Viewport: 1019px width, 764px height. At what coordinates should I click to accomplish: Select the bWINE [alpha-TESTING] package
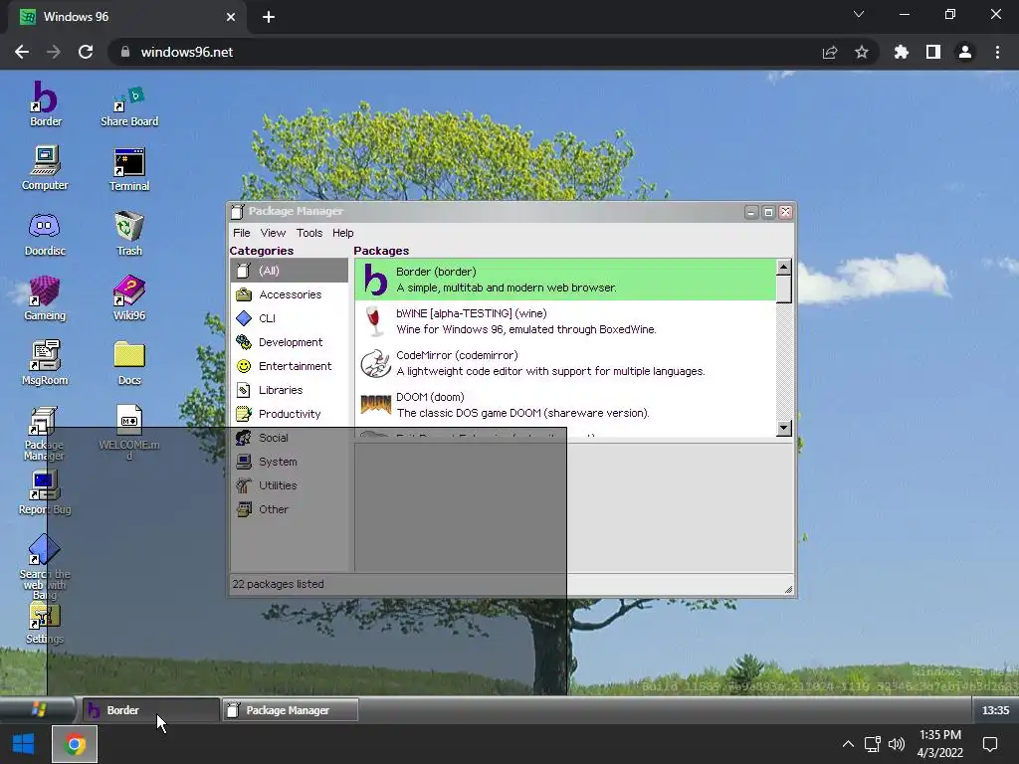565,321
